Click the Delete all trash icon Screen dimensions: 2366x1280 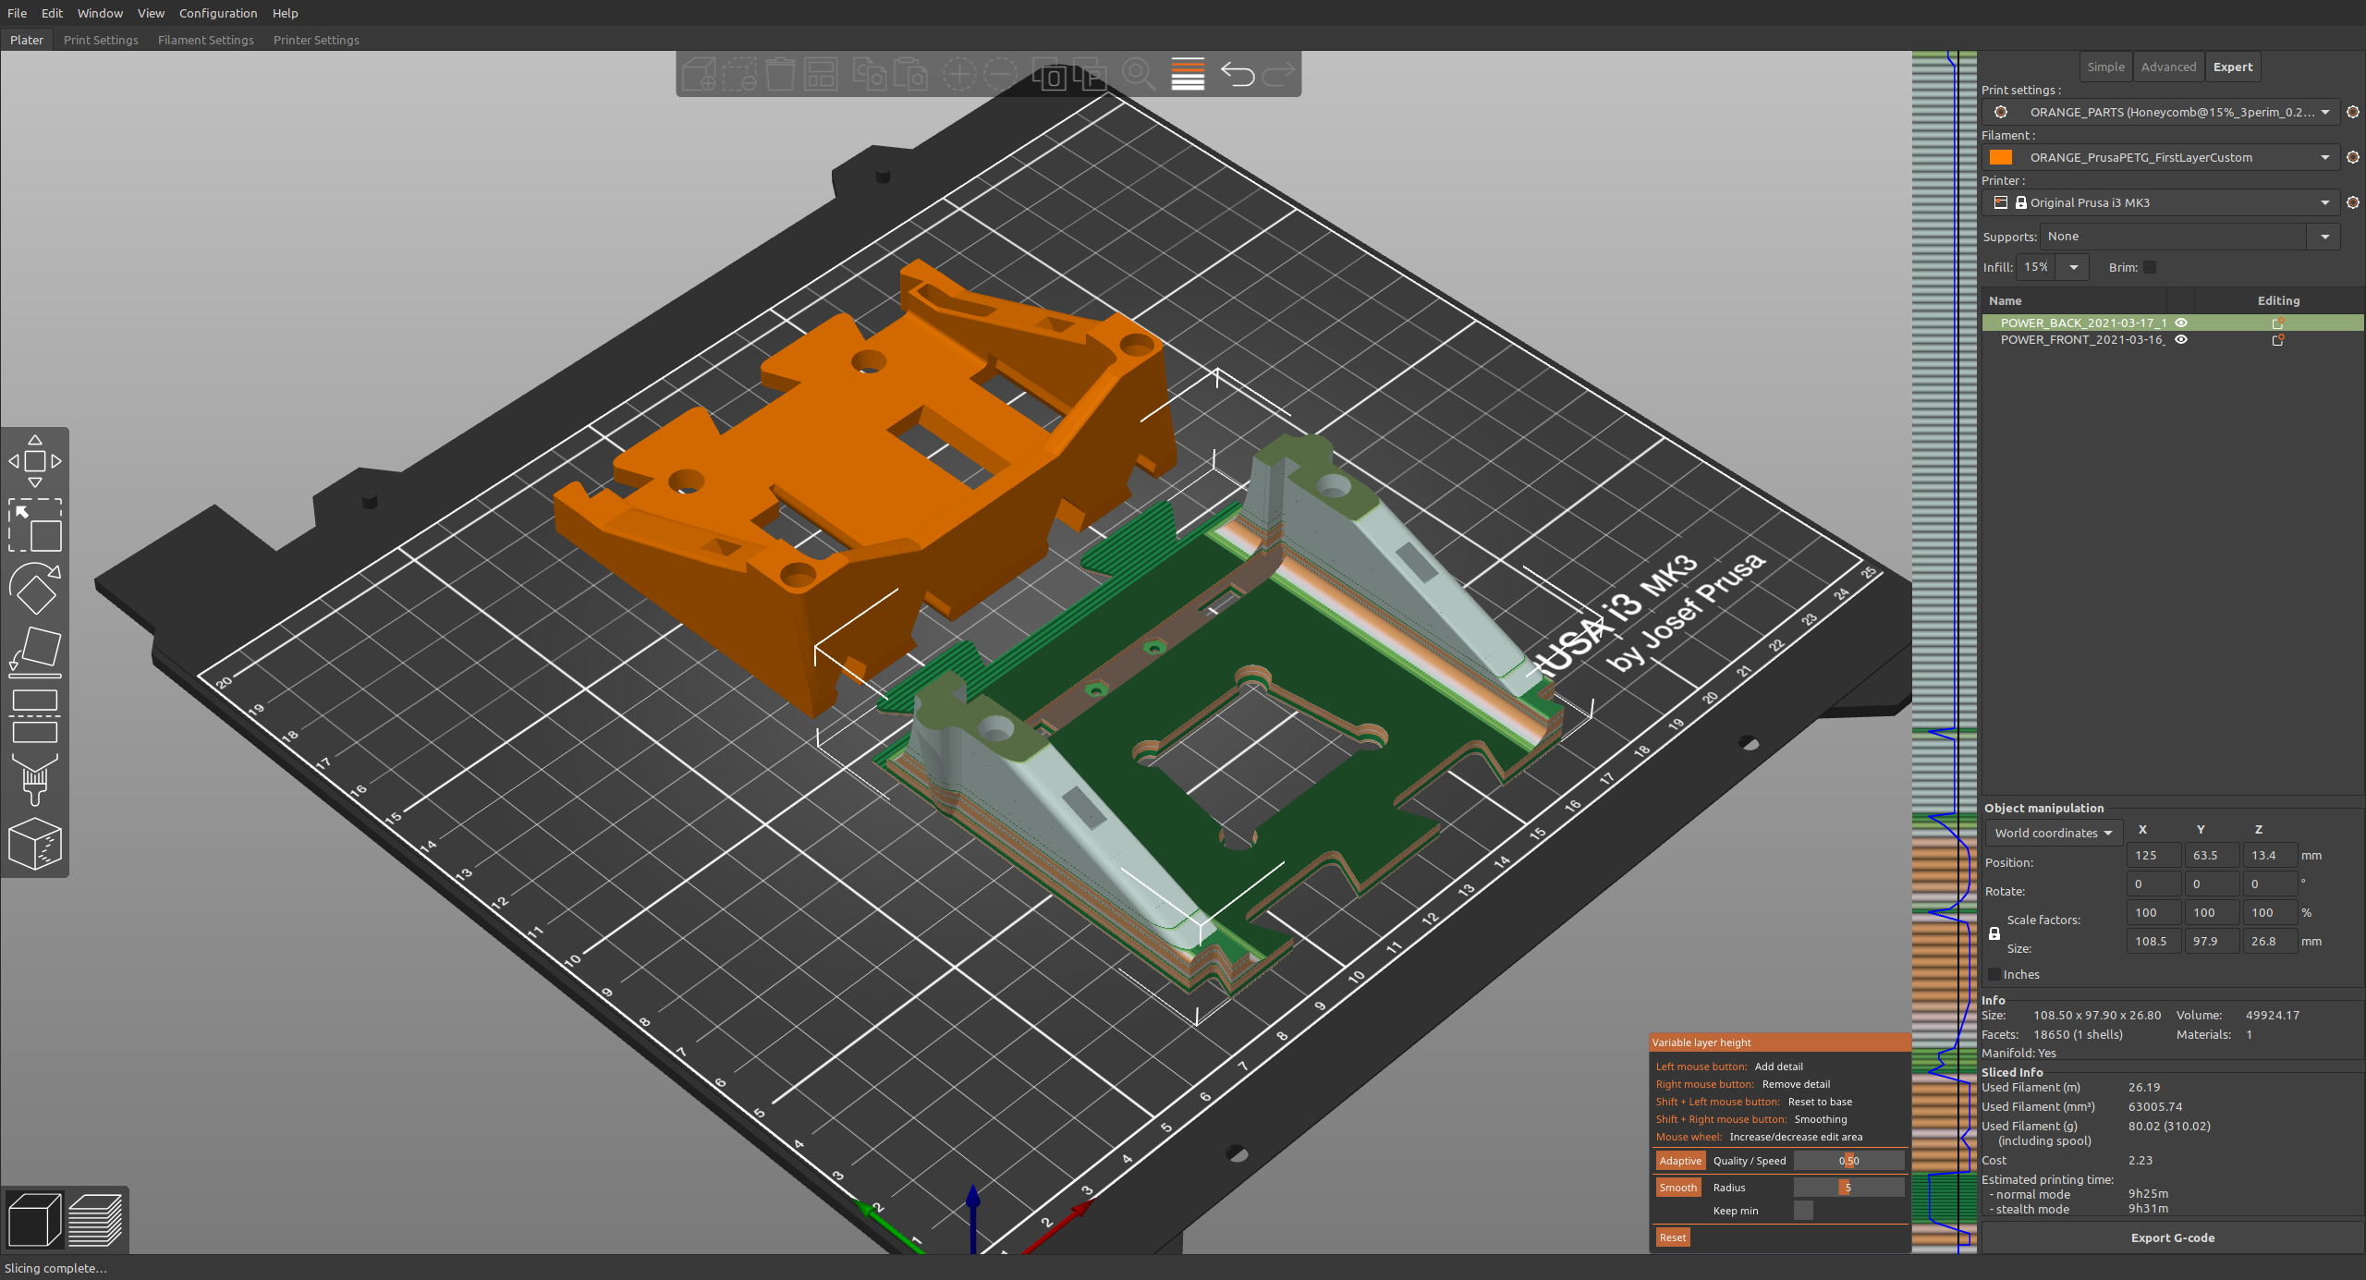pos(780,74)
